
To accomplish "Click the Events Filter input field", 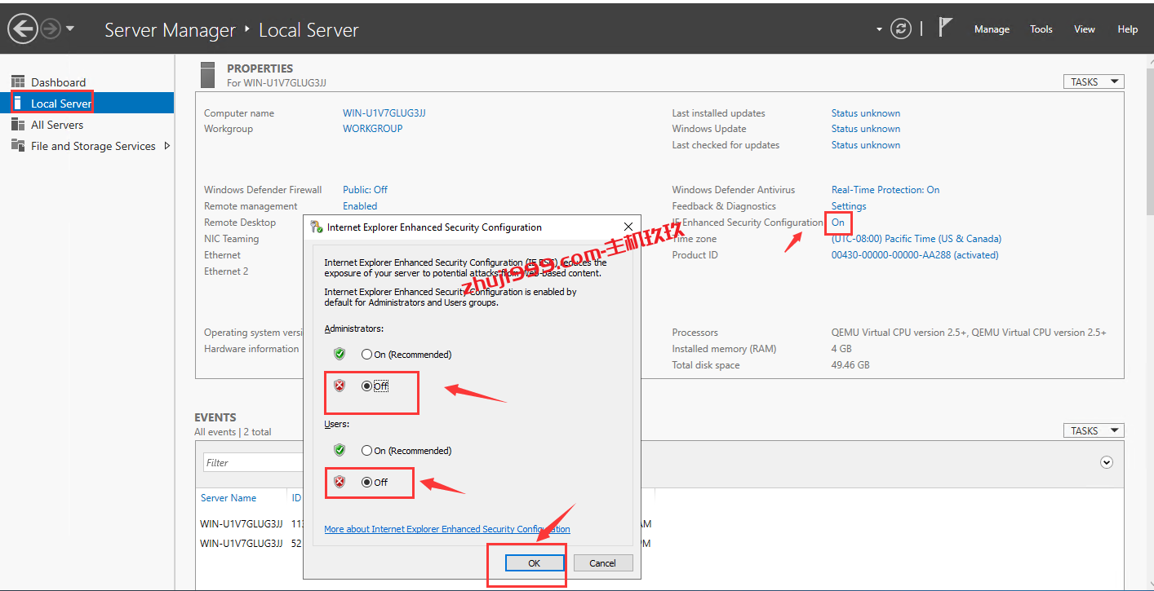I will coord(253,462).
